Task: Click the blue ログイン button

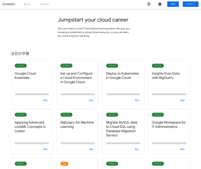Action: coord(191,4)
